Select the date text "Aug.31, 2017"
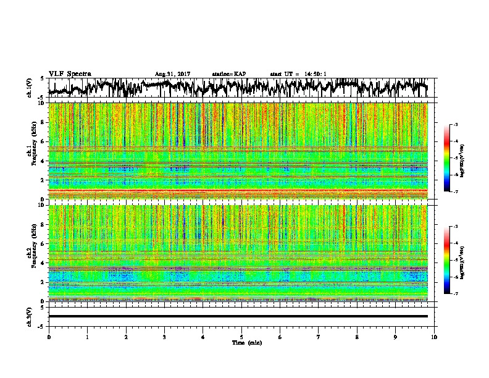This screenshot has width=489, height=378. coord(172,74)
